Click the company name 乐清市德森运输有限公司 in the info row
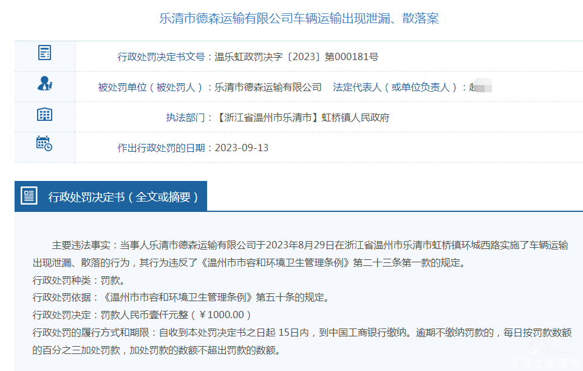The width and height of the screenshot is (583, 371). pyautogui.click(x=268, y=87)
